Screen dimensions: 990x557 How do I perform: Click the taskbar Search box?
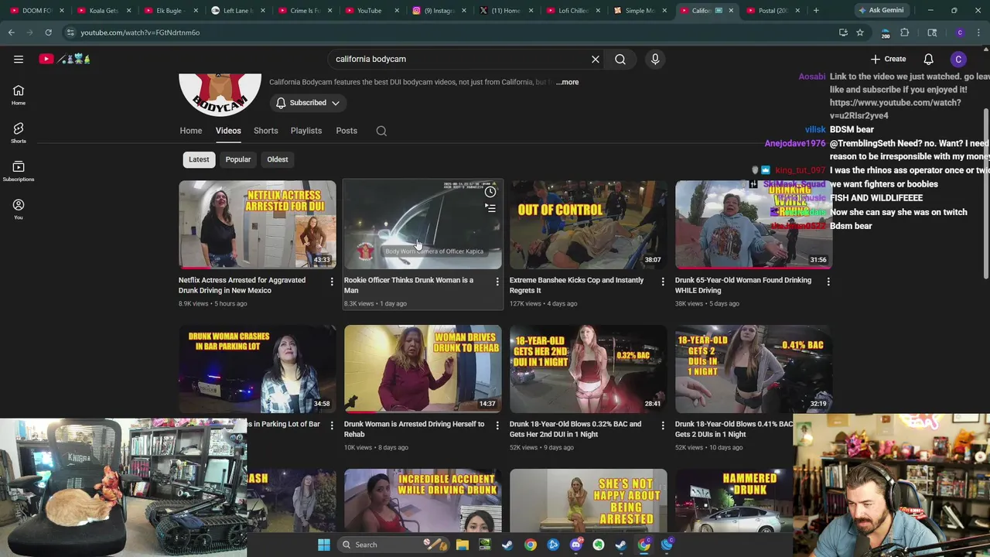click(394, 545)
